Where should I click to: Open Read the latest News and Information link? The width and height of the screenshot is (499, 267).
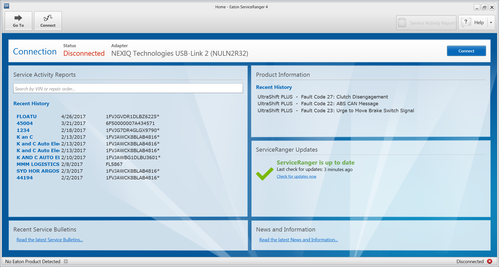[x=299, y=240]
